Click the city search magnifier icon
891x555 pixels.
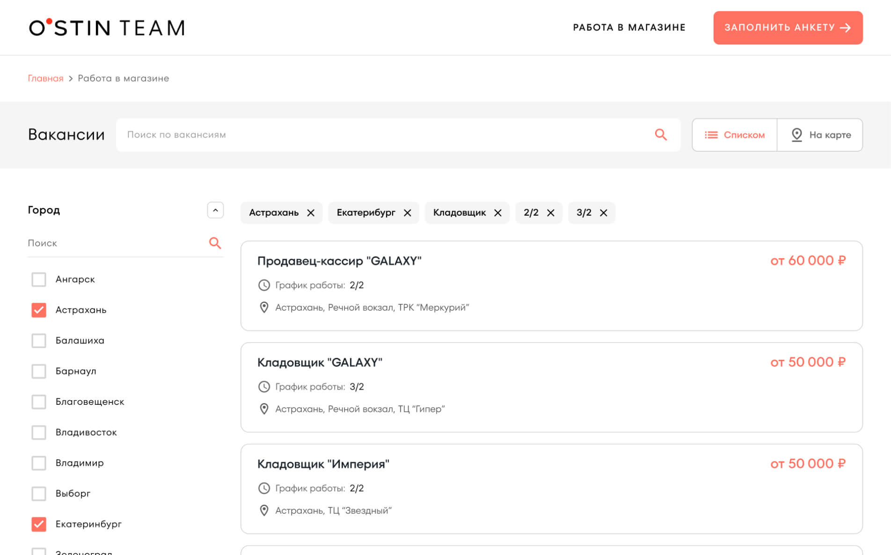(x=215, y=243)
